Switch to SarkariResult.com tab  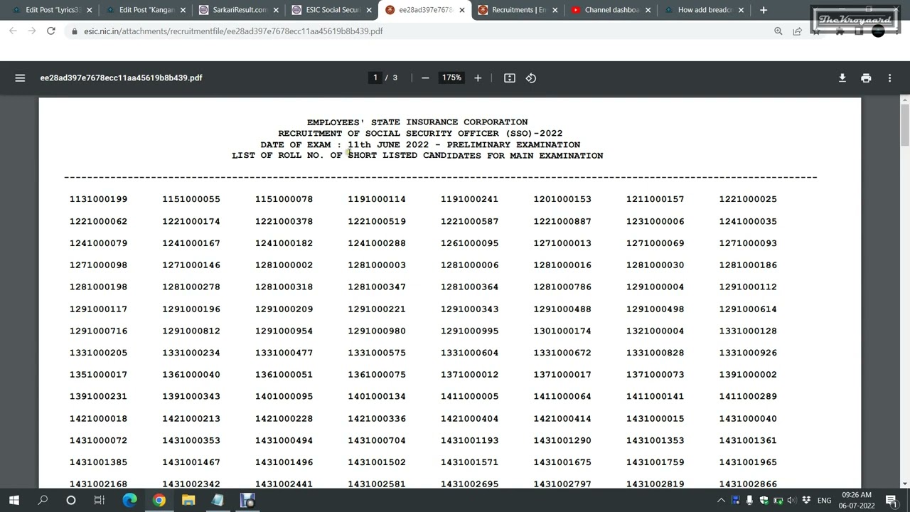click(x=237, y=10)
